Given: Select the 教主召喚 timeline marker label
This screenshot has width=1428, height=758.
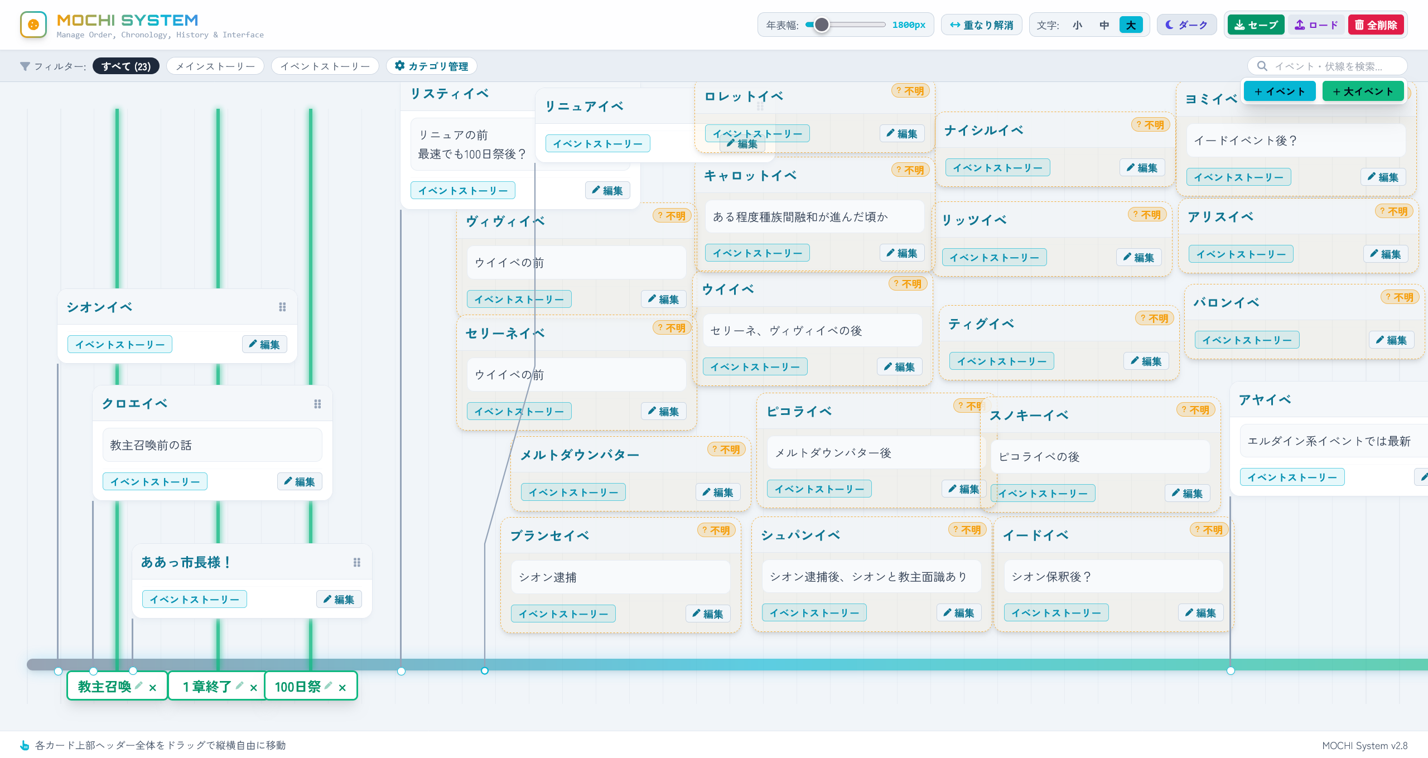Looking at the screenshot, I should (104, 687).
